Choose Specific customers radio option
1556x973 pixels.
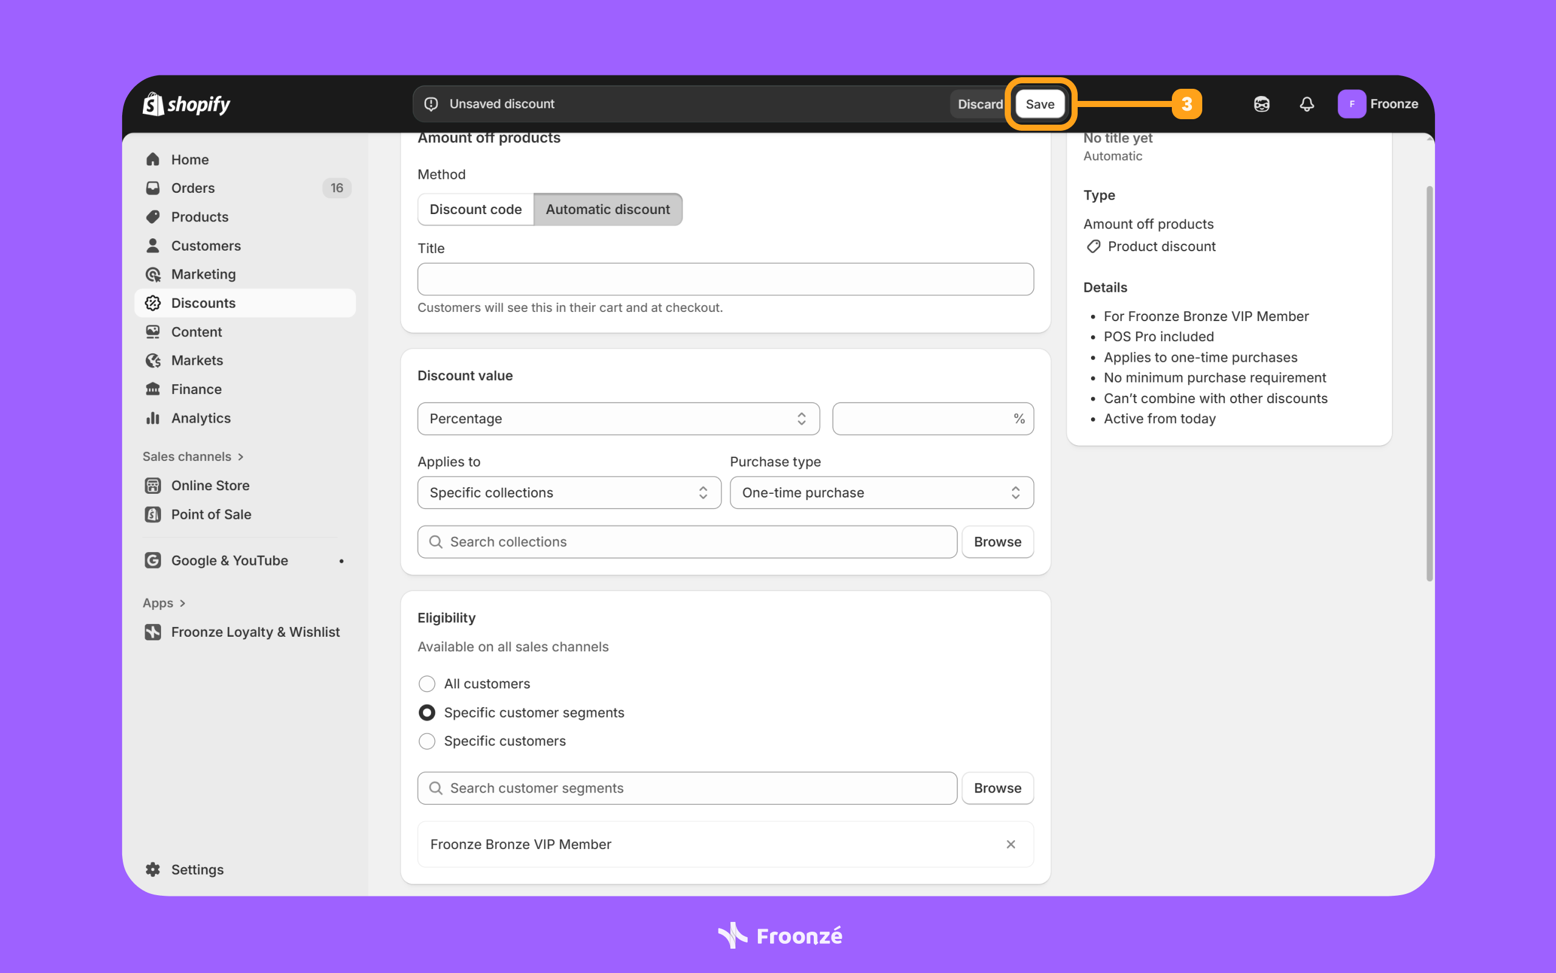(x=427, y=741)
